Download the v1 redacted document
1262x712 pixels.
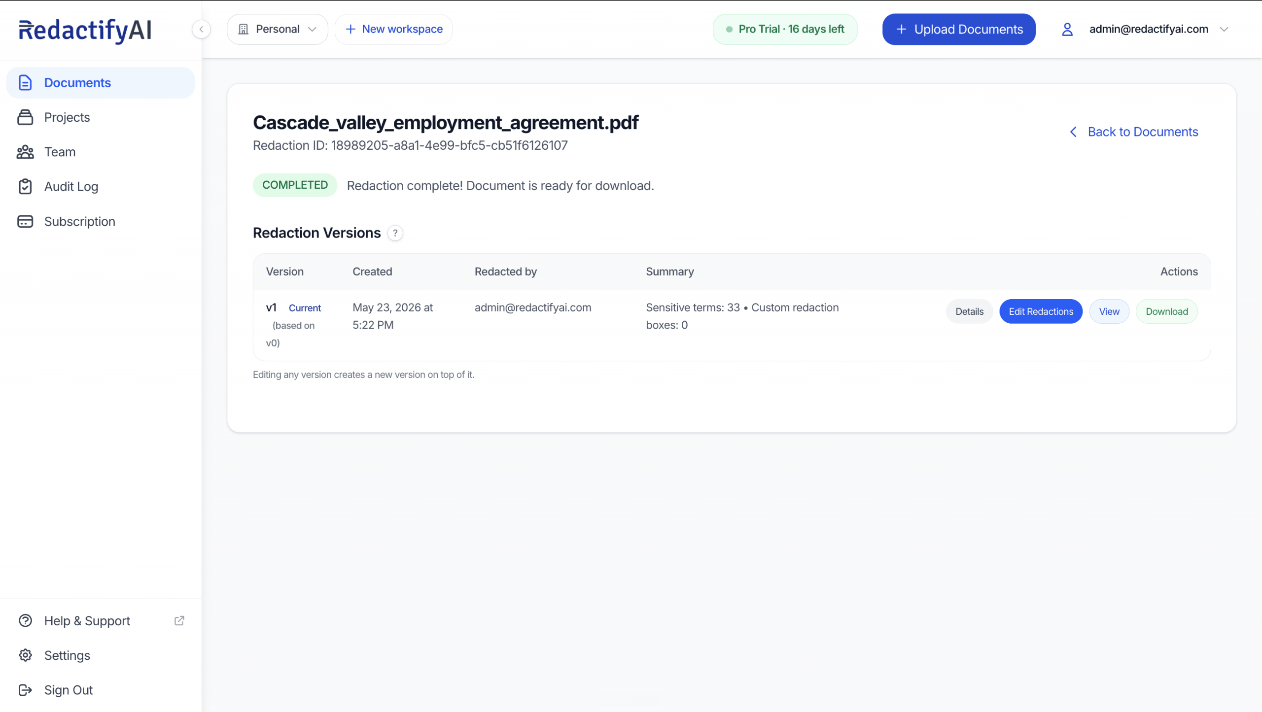tap(1167, 311)
